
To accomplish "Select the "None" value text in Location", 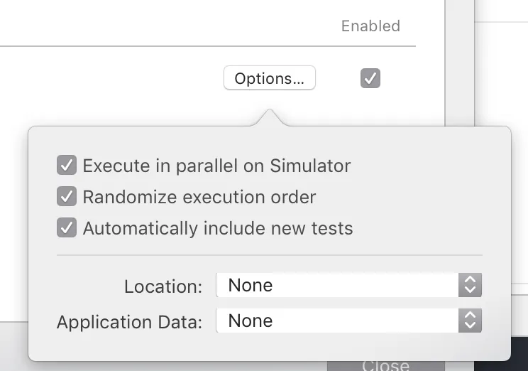I will pyautogui.click(x=250, y=286).
